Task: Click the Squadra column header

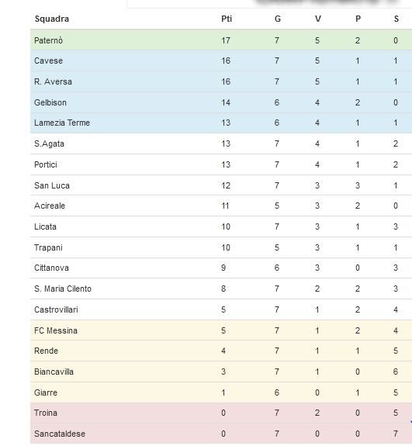Action: (x=52, y=19)
